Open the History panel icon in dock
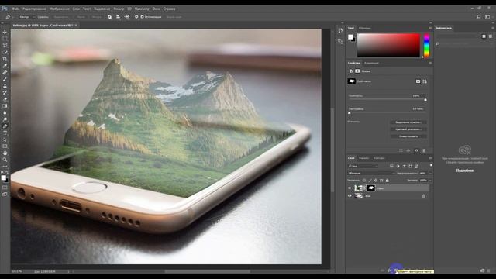Viewport: 496px width, 279px height. tap(340, 30)
